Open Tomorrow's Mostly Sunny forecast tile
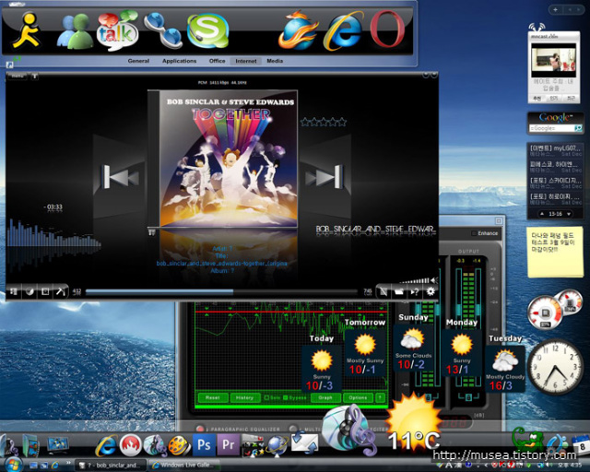Image resolution: width=590 pixels, height=472 pixels. [364, 352]
